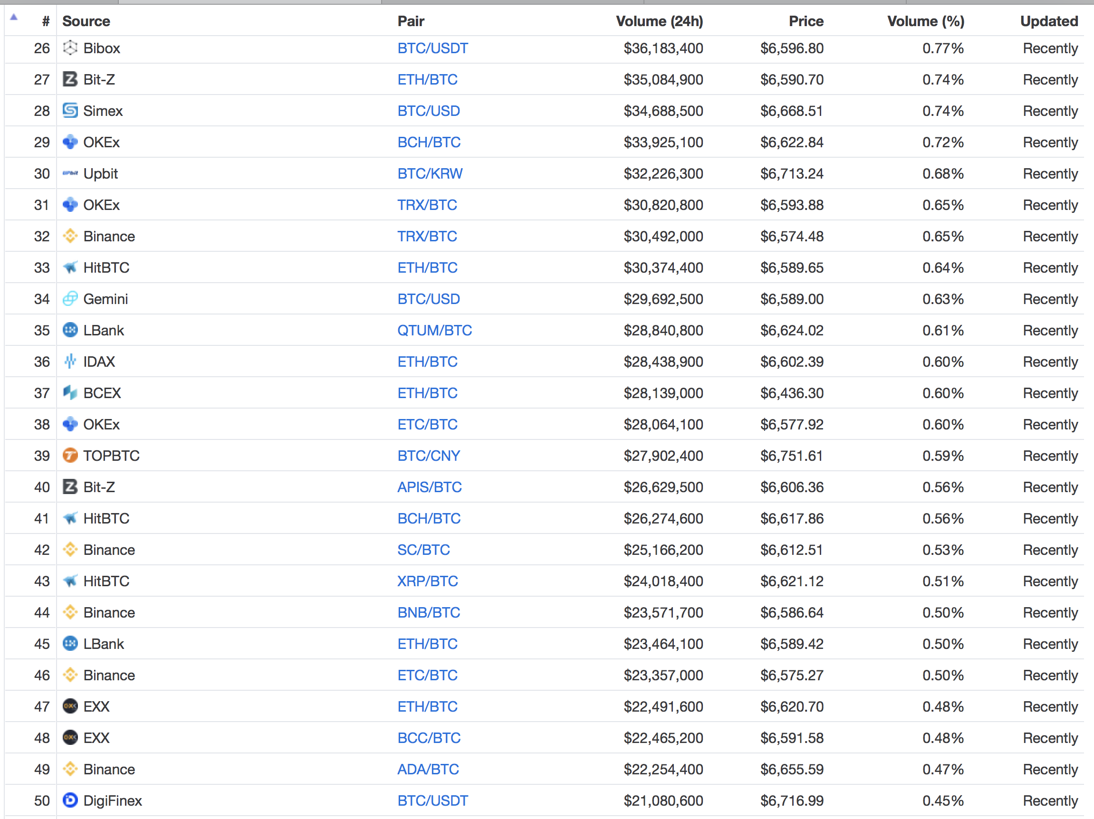Click the Gemini logo icon in row 34
Screen dimensions: 1094x819
70,298
